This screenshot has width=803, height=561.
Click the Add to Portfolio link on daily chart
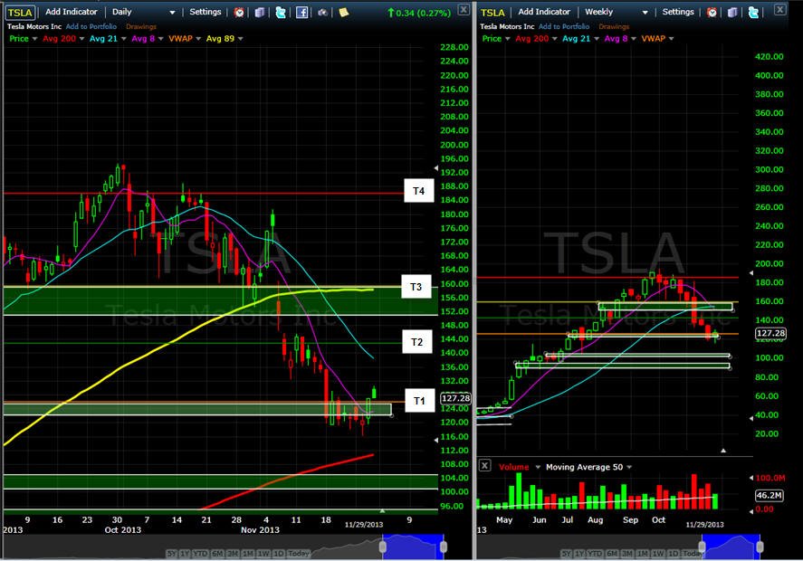[91, 26]
